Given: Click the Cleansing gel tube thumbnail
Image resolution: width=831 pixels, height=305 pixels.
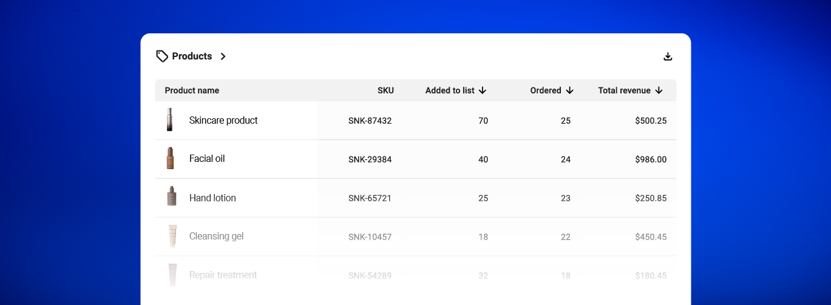Looking at the screenshot, I should [x=172, y=236].
